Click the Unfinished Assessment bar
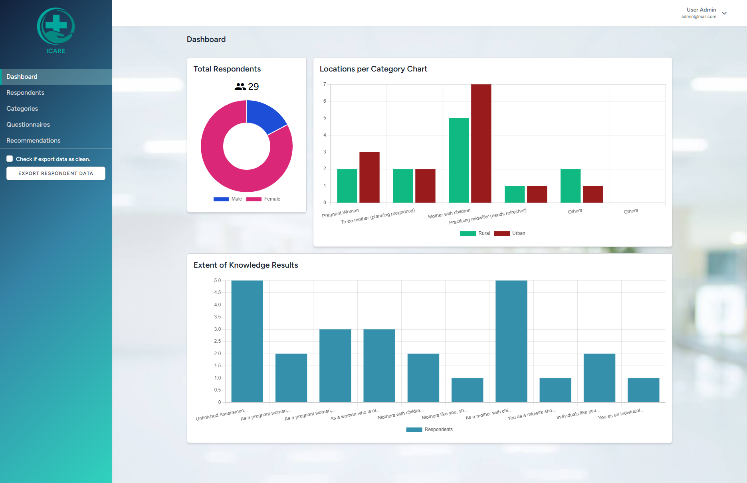Image resolution: width=747 pixels, height=483 pixels. click(x=247, y=342)
